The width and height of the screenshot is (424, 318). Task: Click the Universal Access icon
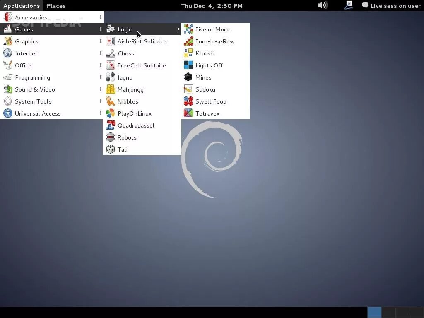click(7, 113)
